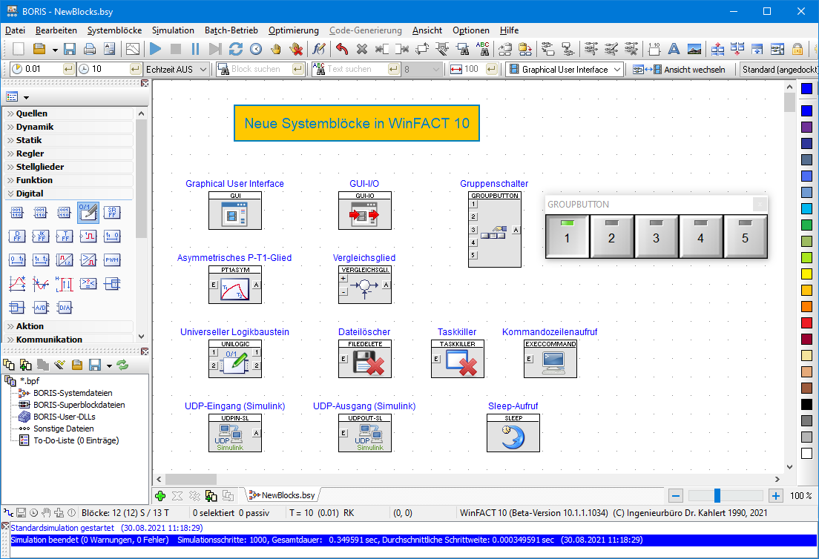The image size is (819, 559).
Task: Click the ABC spell-check binoculars icon
Action: tap(483, 49)
